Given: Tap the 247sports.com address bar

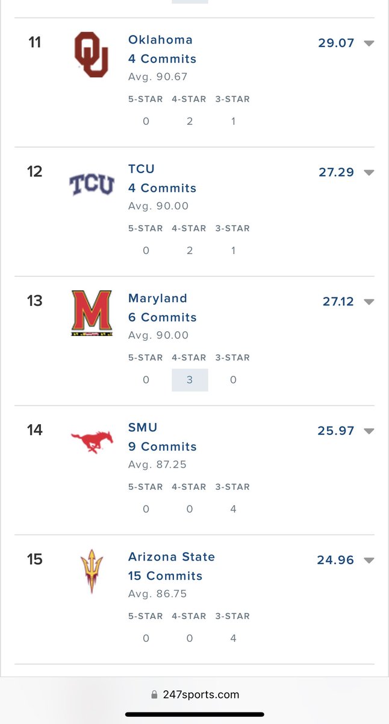Looking at the screenshot, I should [x=194, y=694].
